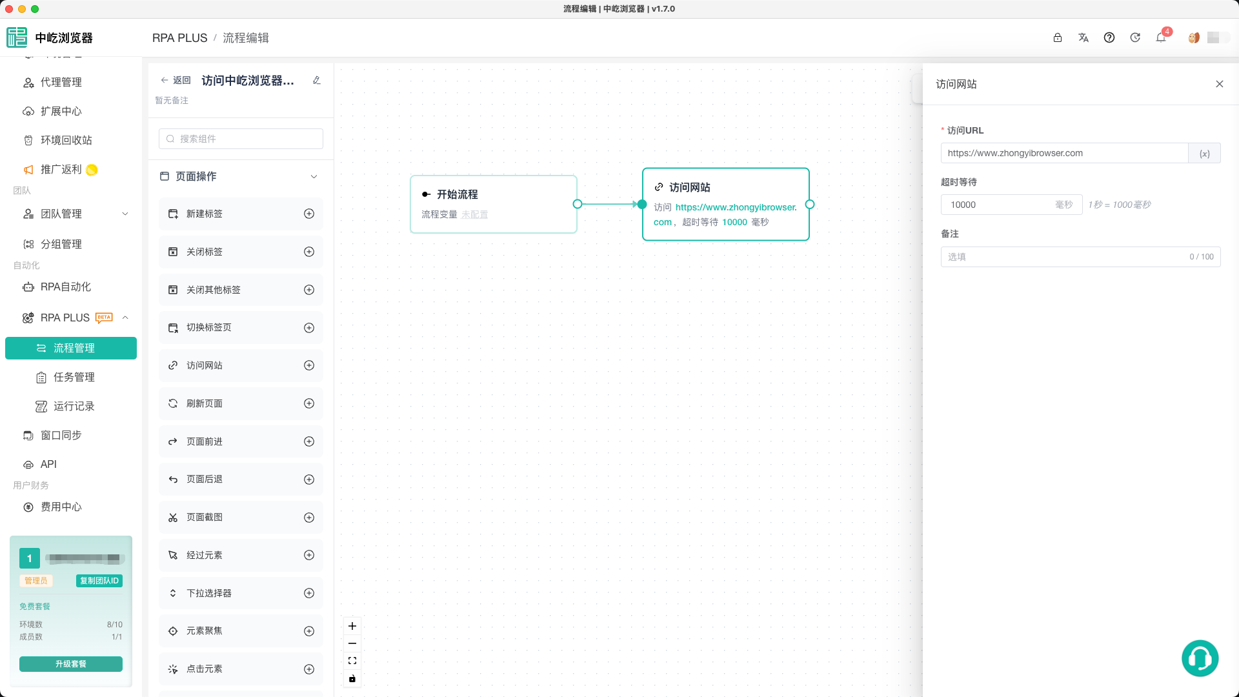Insert variable with the (x) button

1205,154
